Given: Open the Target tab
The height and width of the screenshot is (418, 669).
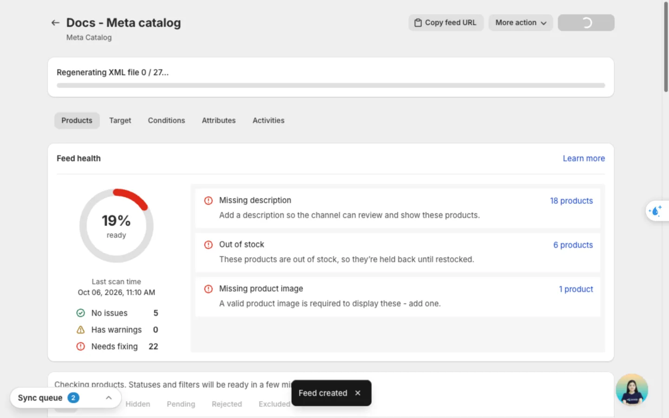Looking at the screenshot, I should pos(120,120).
